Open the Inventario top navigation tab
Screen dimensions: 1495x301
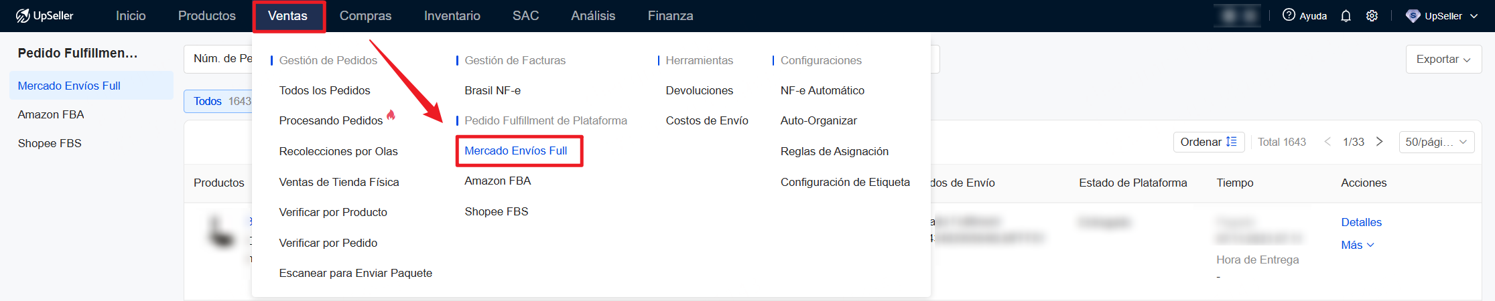point(452,15)
